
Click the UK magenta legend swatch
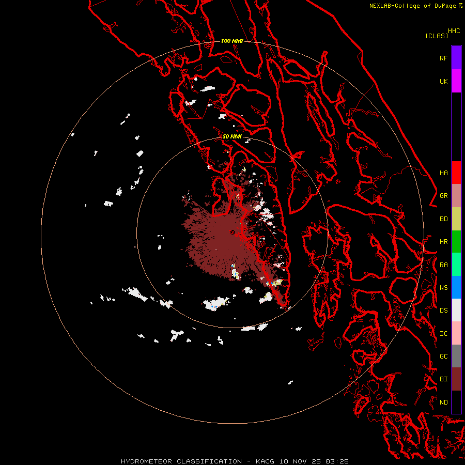tap(456, 81)
